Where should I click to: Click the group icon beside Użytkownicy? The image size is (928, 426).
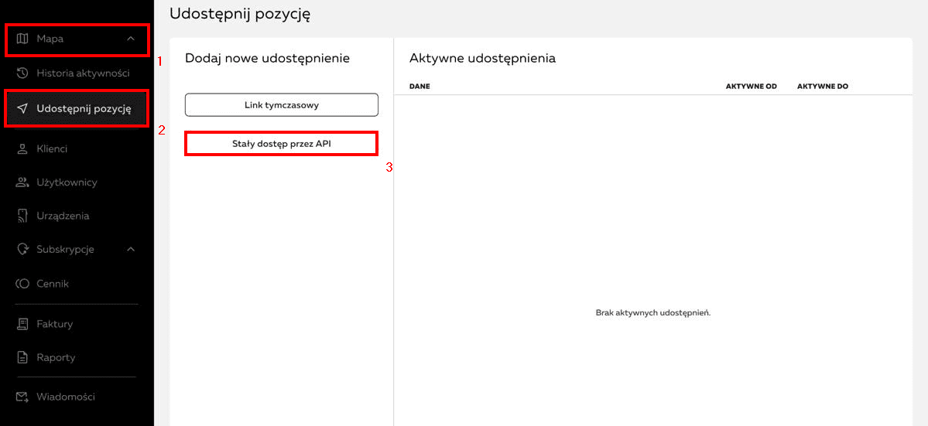pos(22,182)
